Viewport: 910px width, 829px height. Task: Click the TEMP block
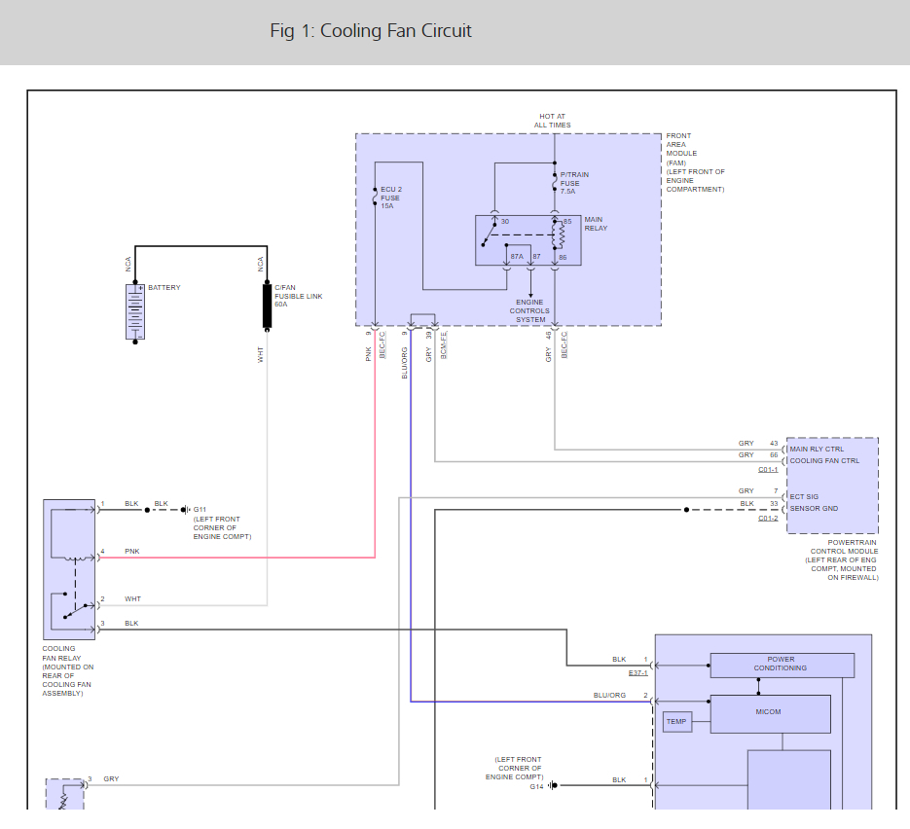click(x=676, y=722)
